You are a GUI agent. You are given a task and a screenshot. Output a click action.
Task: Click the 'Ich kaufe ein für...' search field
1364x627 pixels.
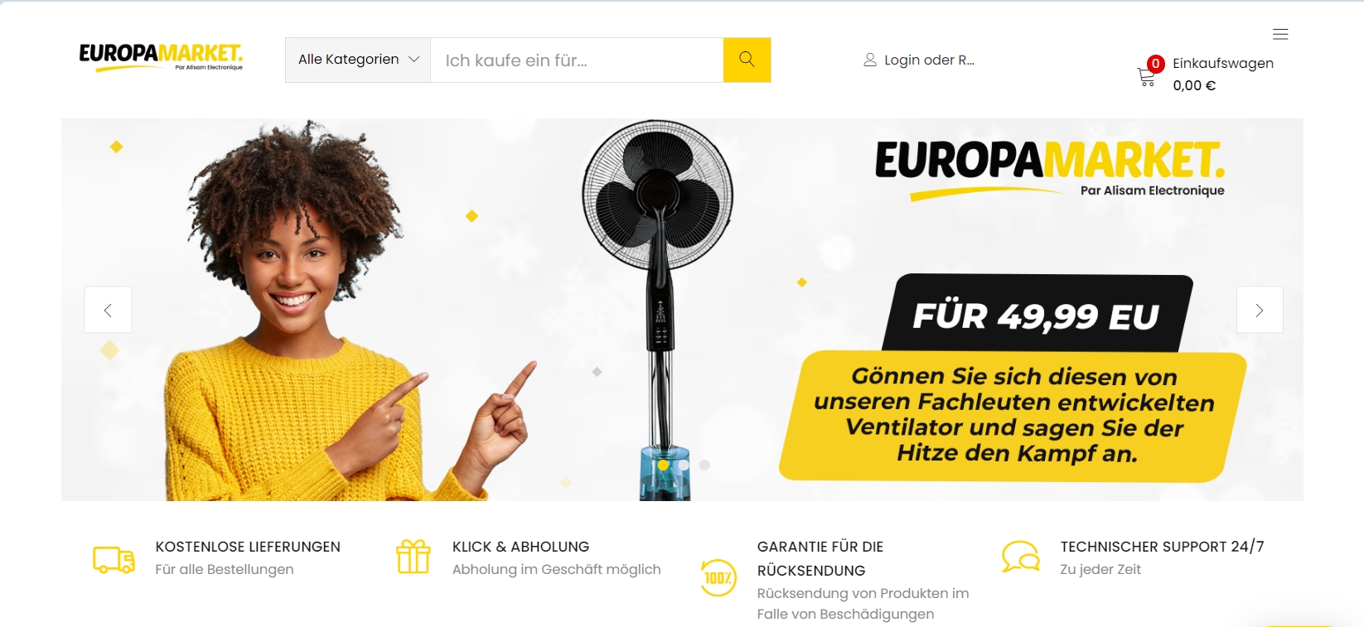click(577, 60)
